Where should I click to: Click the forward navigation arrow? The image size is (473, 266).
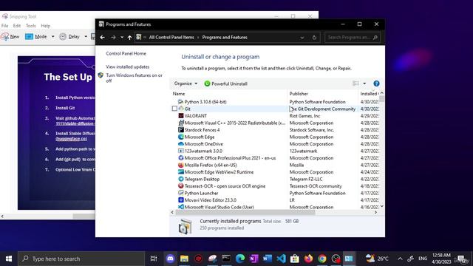(x=113, y=38)
